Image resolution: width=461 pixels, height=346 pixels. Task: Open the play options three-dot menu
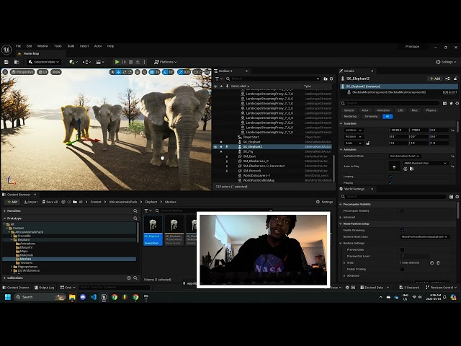pyautogui.click(x=144, y=62)
